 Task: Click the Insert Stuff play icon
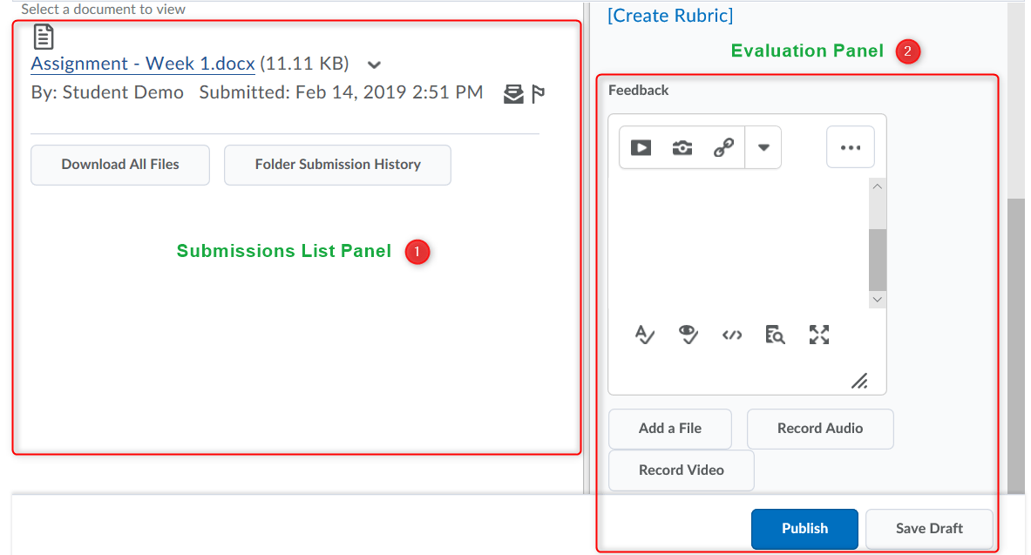[x=641, y=147]
